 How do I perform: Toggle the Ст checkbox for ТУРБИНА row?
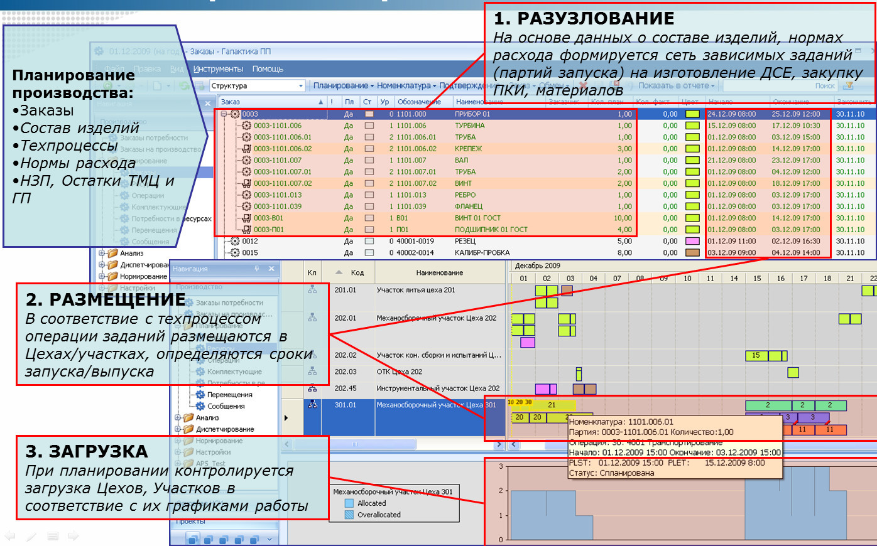[x=369, y=126]
